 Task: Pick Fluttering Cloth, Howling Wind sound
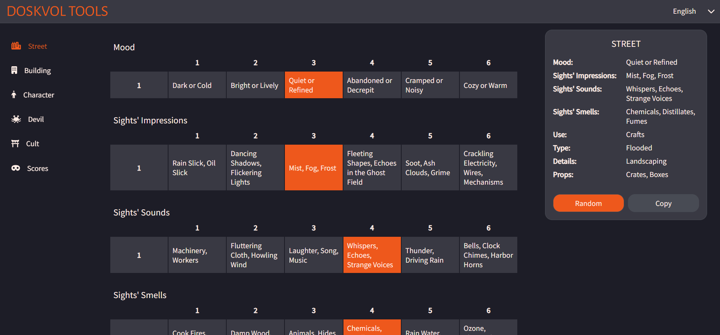(255, 255)
